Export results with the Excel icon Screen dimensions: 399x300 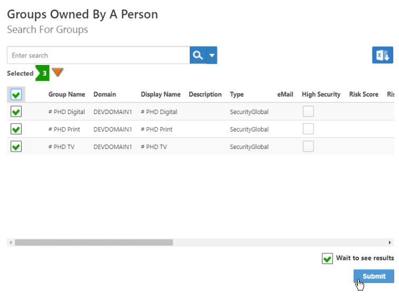coord(382,55)
